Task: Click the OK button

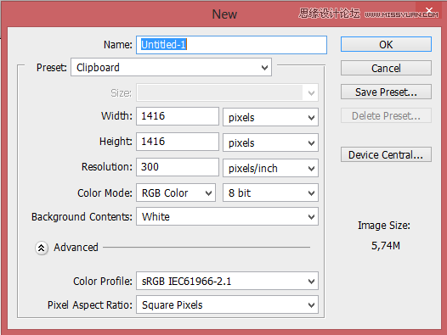Action: coord(386,44)
